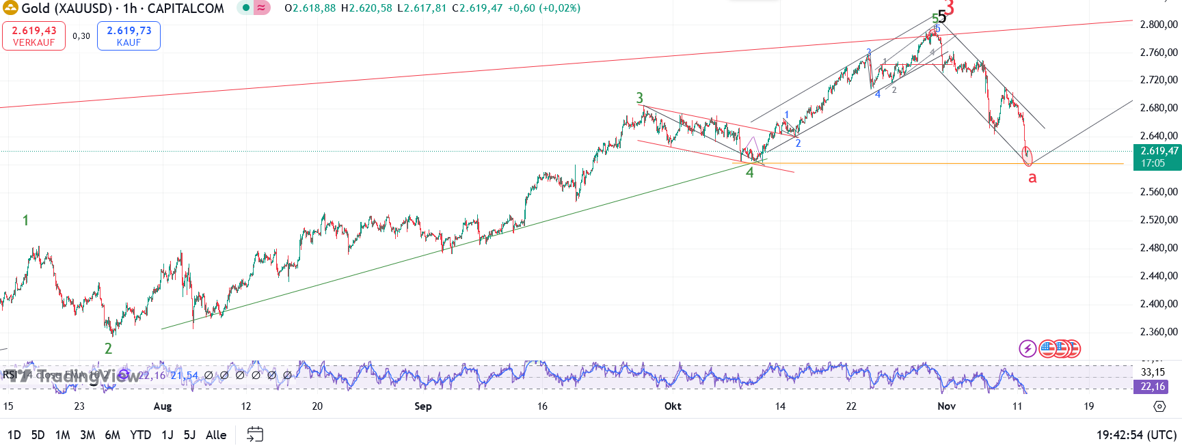Open the go-to-date calendar icon
Image resolution: width=1182 pixels, height=448 pixels.
(255, 434)
